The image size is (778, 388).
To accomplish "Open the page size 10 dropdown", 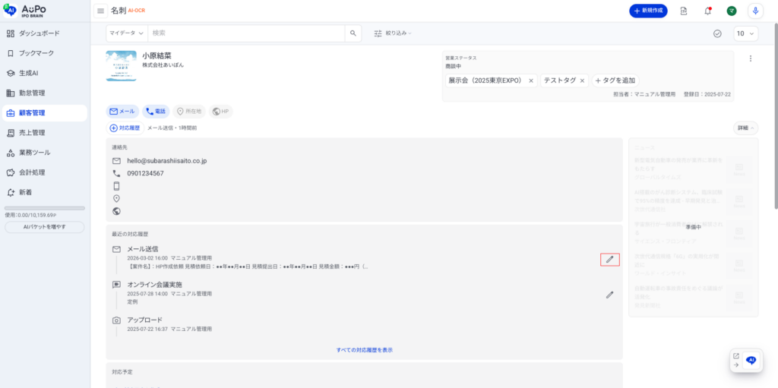I will click(x=745, y=33).
